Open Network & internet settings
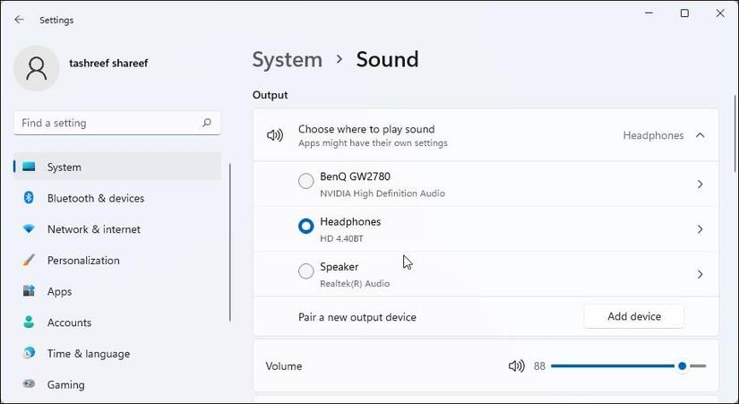The image size is (739, 404). pyautogui.click(x=116, y=229)
